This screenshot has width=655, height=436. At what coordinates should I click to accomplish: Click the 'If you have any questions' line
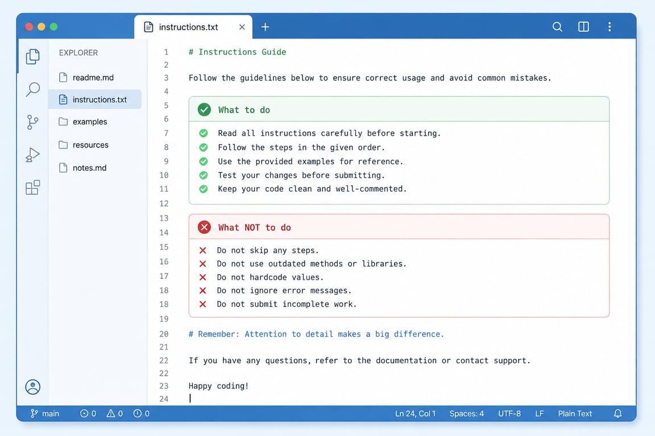click(359, 360)
